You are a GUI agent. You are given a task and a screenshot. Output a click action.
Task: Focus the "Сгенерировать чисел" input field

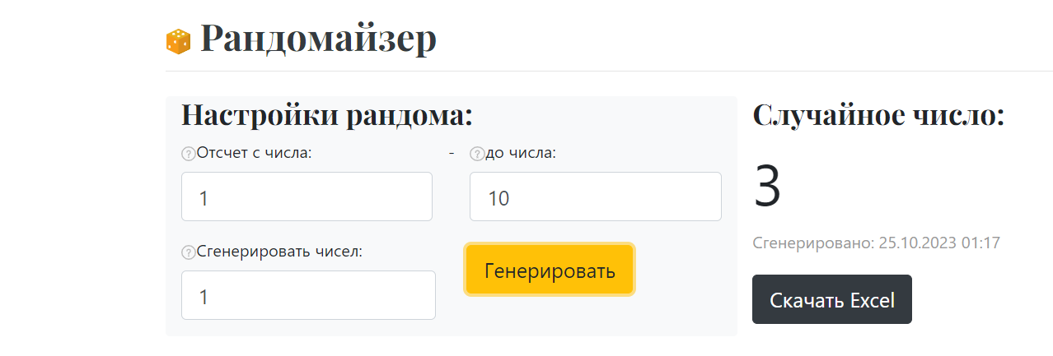(308, 295)
